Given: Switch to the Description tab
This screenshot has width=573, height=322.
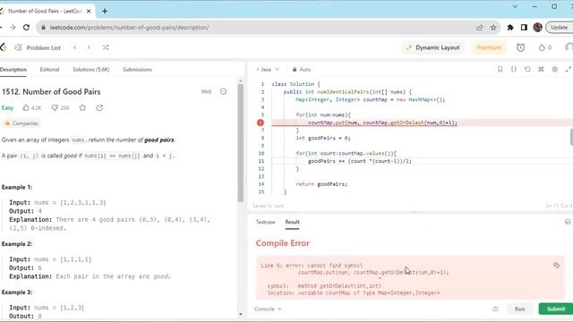Looking at the screenshot, I should (x=13, y=70).
